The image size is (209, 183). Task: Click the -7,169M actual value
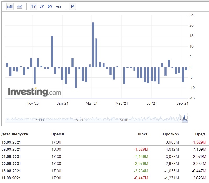tap(141, 156)
